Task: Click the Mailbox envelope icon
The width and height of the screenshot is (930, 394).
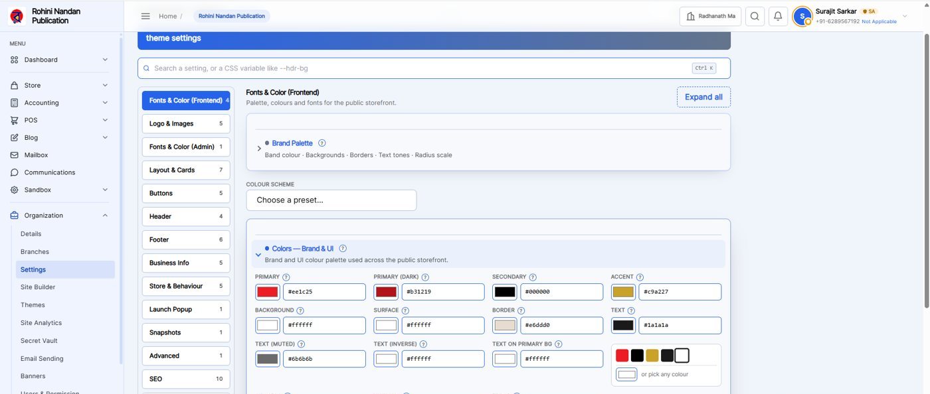Action: (15, 155)
